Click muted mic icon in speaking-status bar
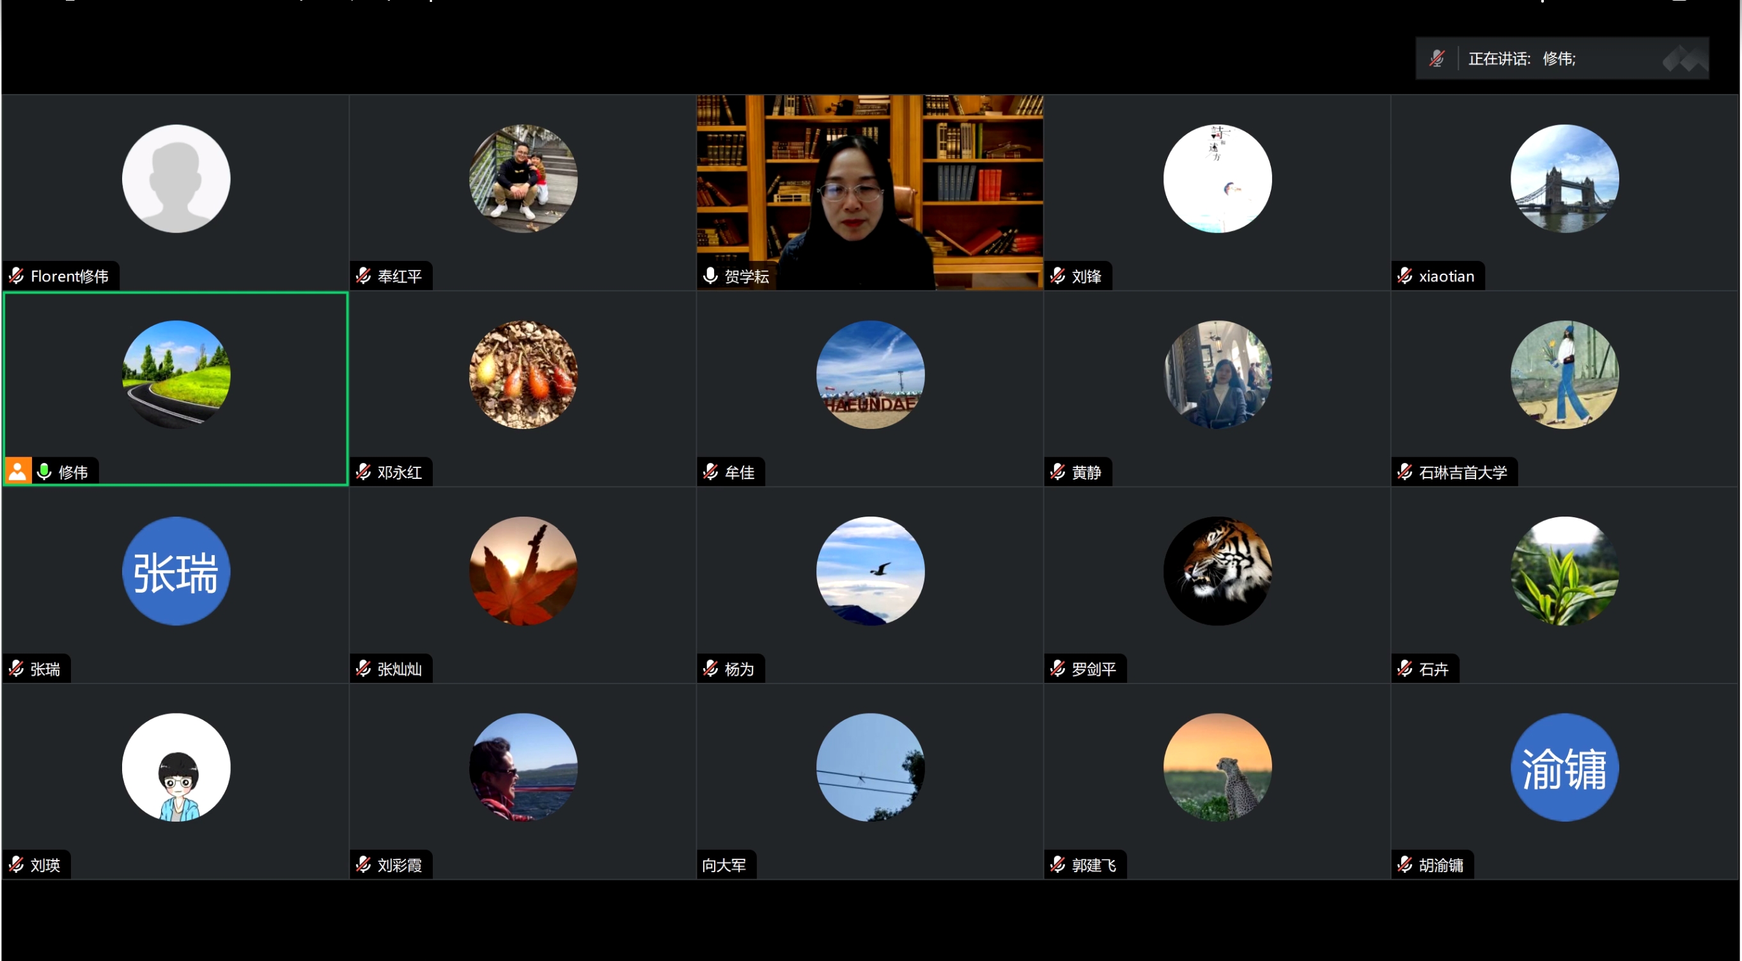This screenshot has height=961, width=1742. click(x=1437, y=59)
